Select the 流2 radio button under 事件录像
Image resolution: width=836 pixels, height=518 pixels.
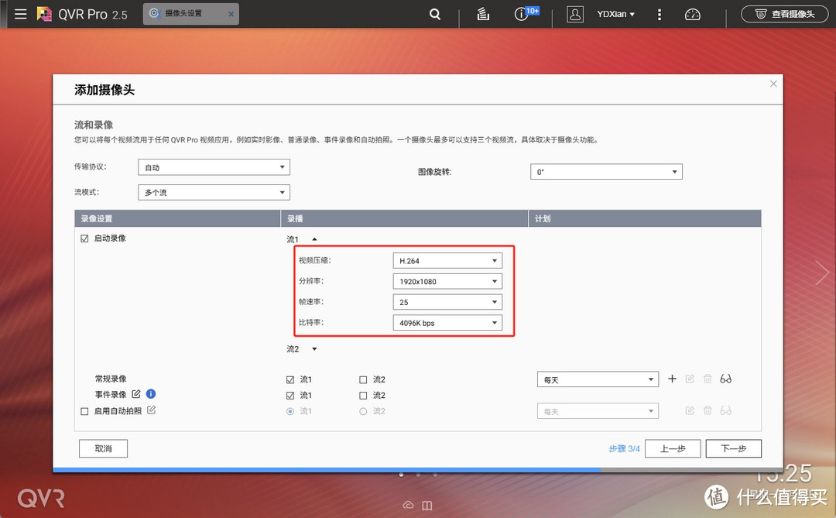pos(362,411)
